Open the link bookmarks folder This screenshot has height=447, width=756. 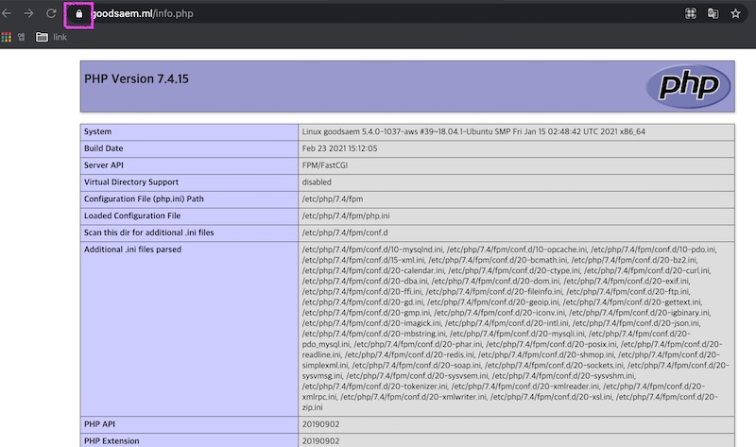tap(52, 37)
